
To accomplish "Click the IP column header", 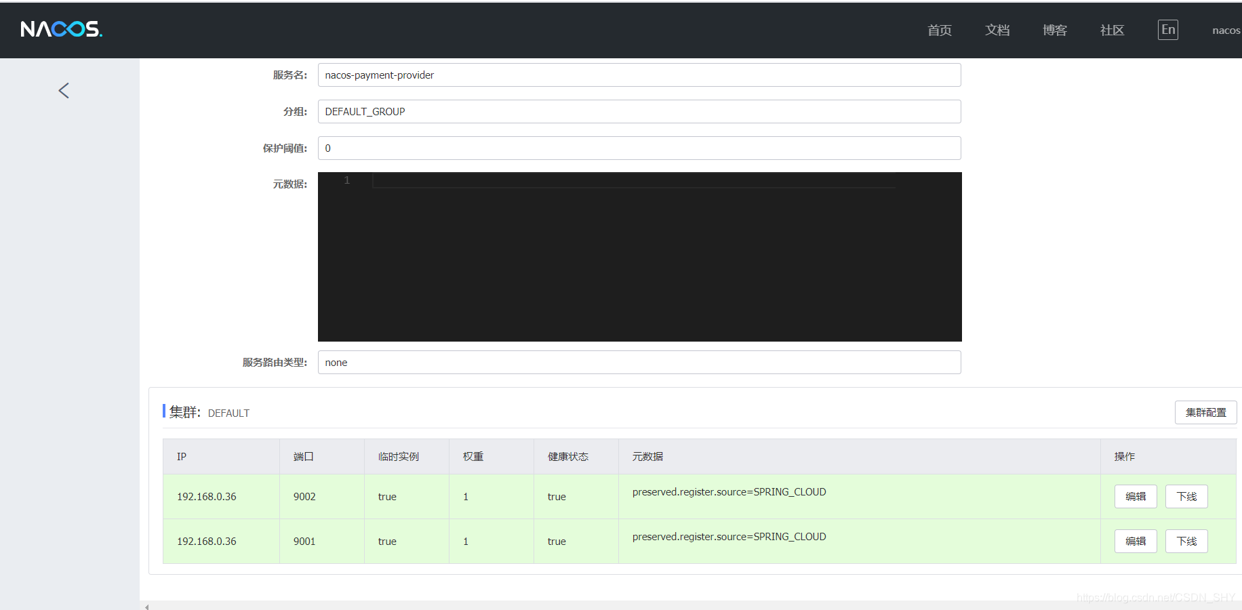I will (221, 457).
